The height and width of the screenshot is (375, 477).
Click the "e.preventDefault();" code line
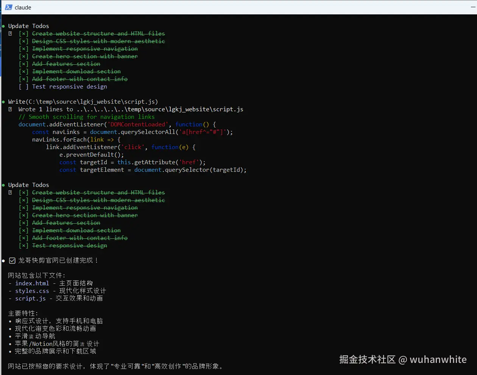[92, 155]
